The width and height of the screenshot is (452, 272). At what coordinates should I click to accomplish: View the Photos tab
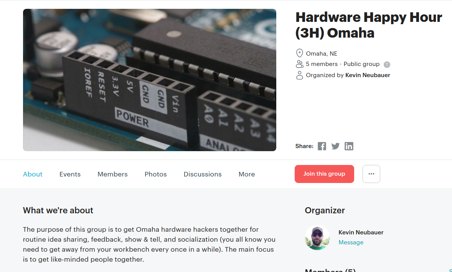156,174
